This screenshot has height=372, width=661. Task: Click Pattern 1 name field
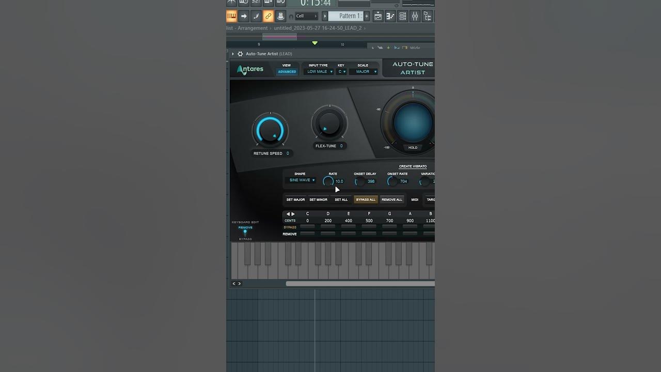click(345, 16)
